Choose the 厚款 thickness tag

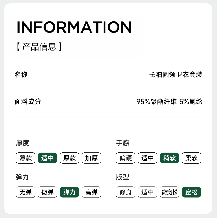coord(69,158)
